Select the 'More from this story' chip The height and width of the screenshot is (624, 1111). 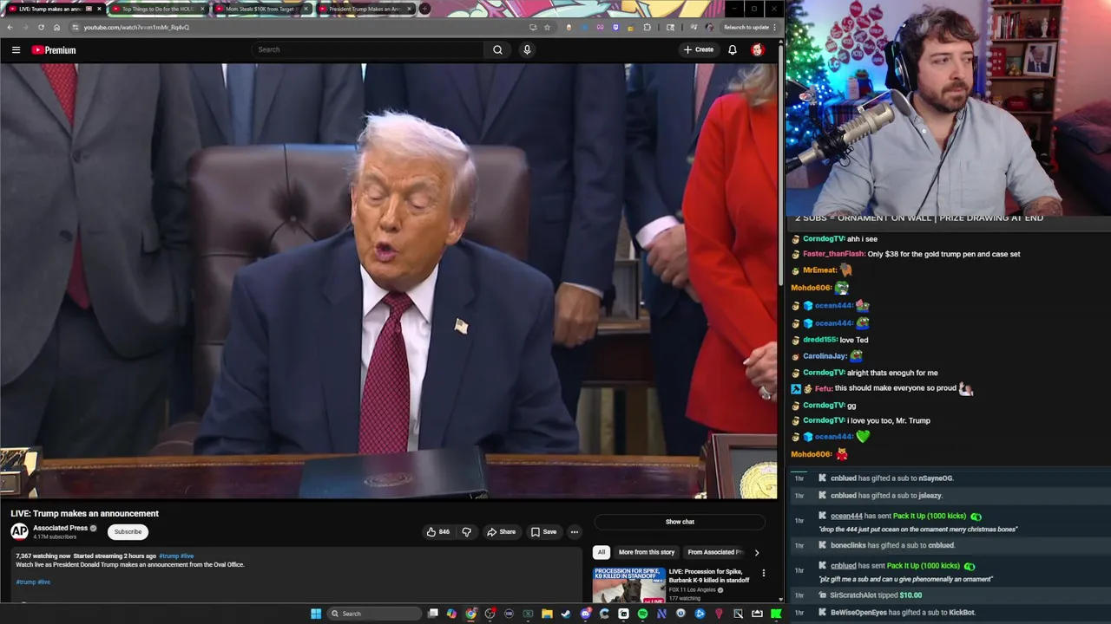coord(647,552)
